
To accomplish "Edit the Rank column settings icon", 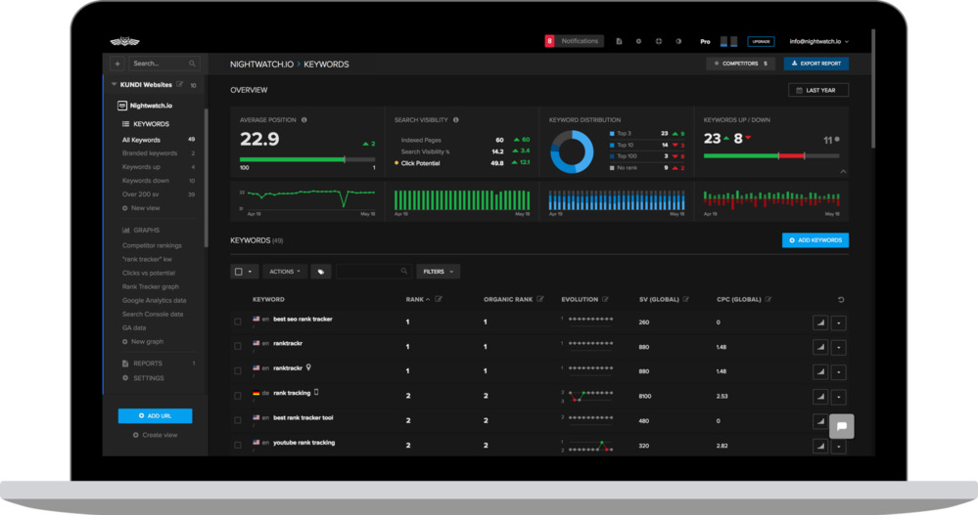I will tap(439, 300).
